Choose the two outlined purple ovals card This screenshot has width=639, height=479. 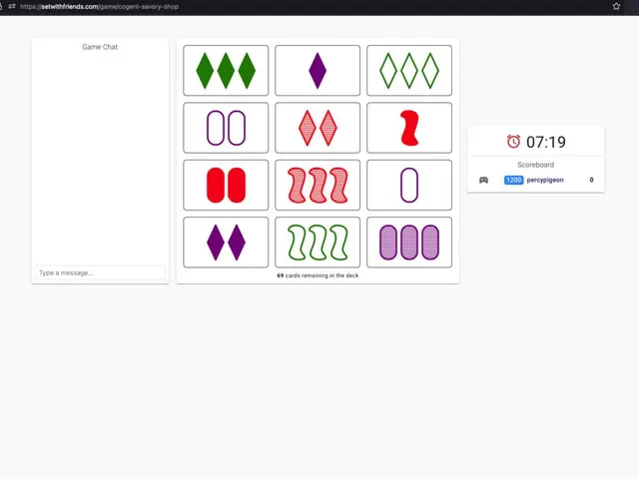point(226,128)
